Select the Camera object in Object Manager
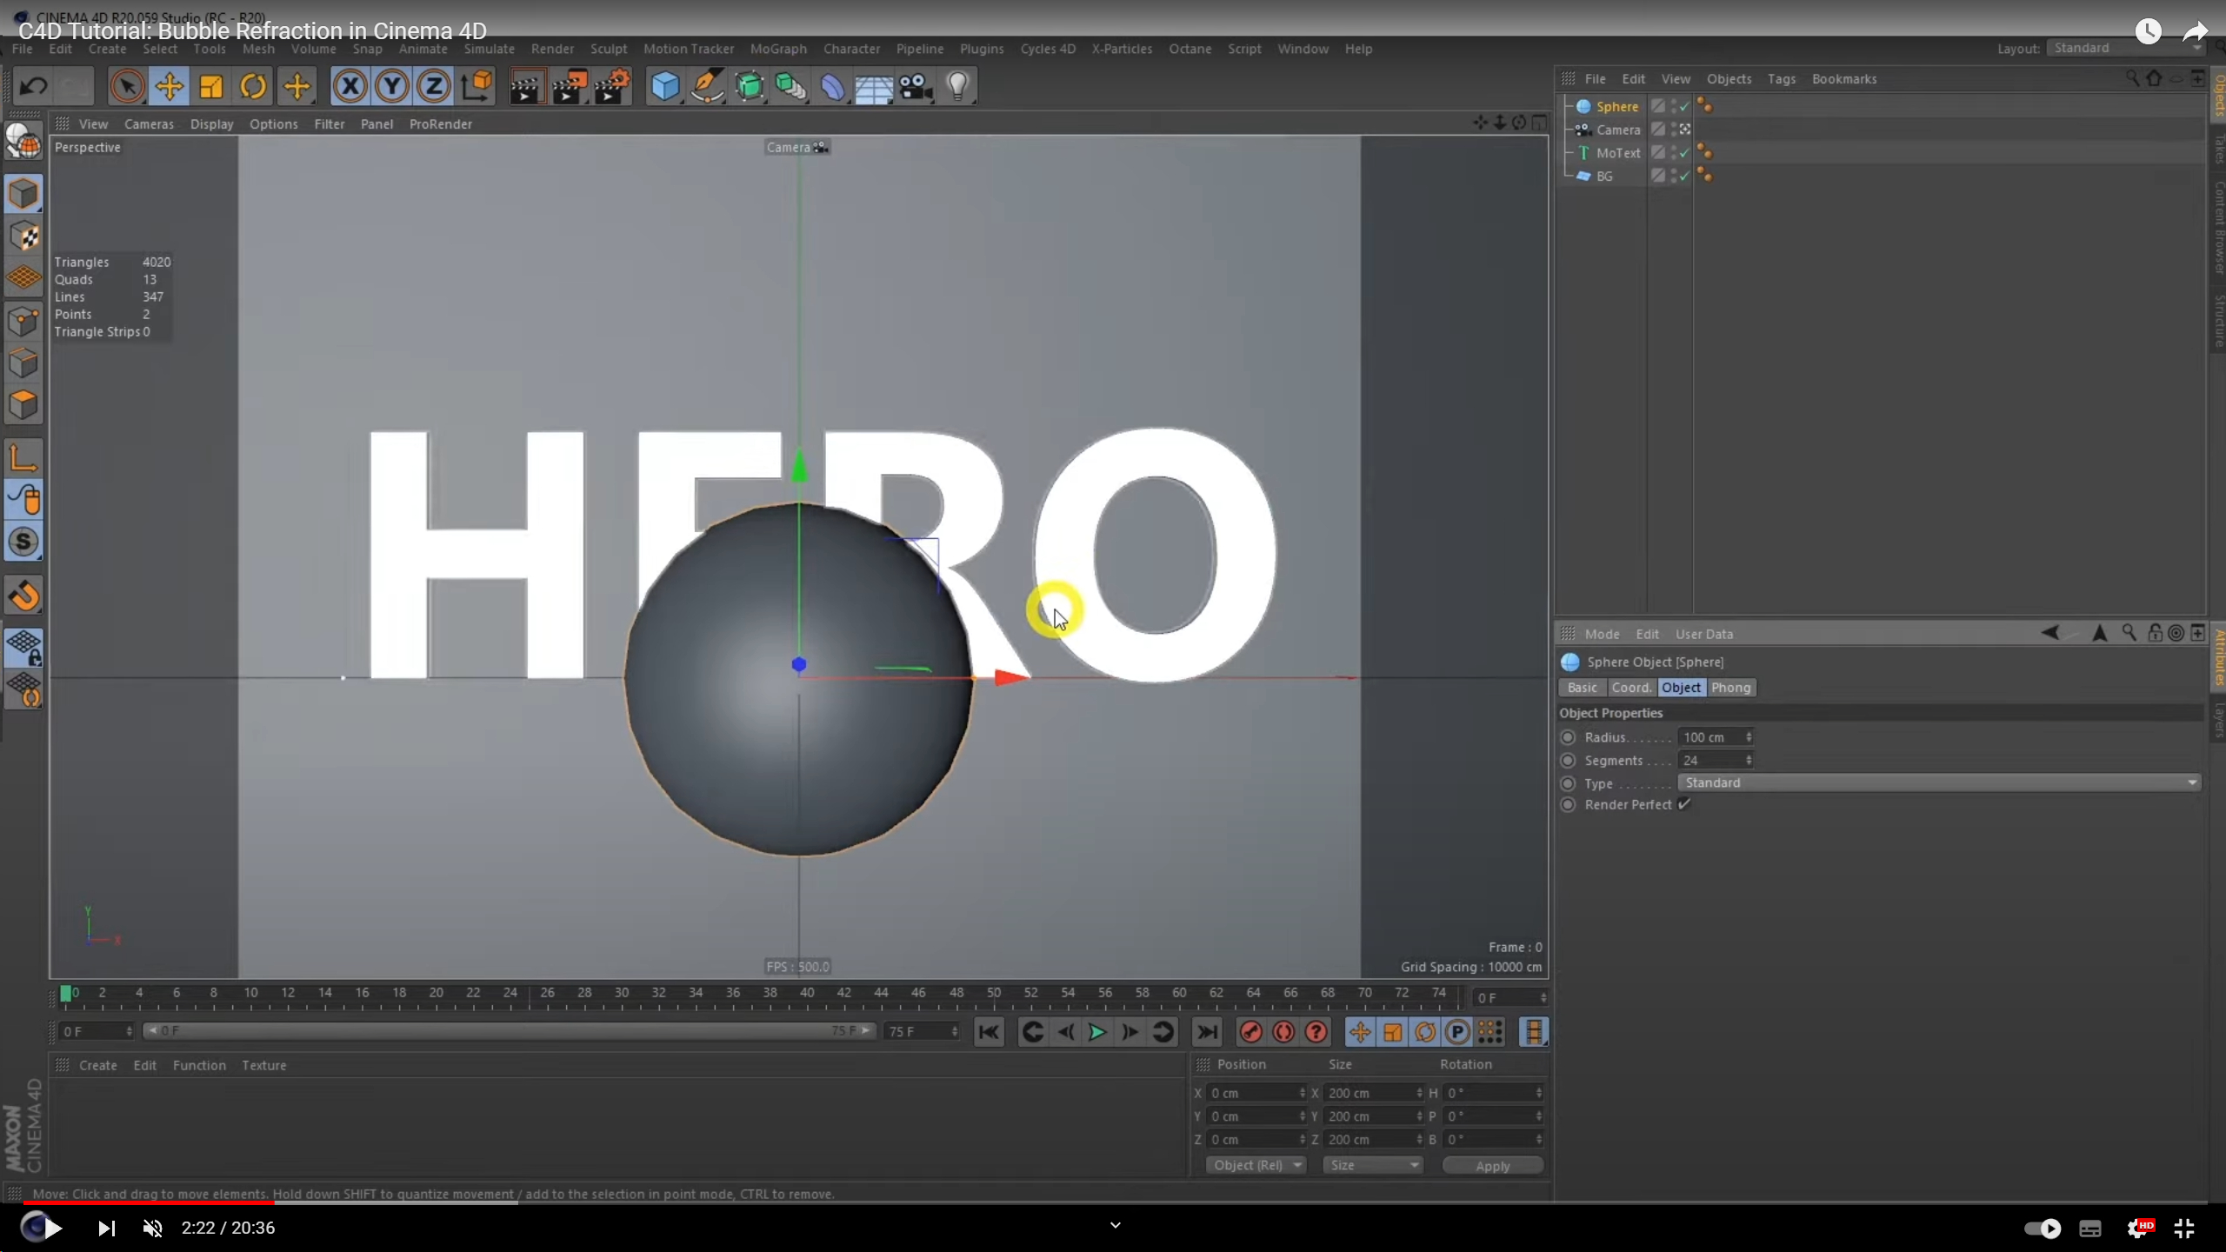 tap(1618, 130)
